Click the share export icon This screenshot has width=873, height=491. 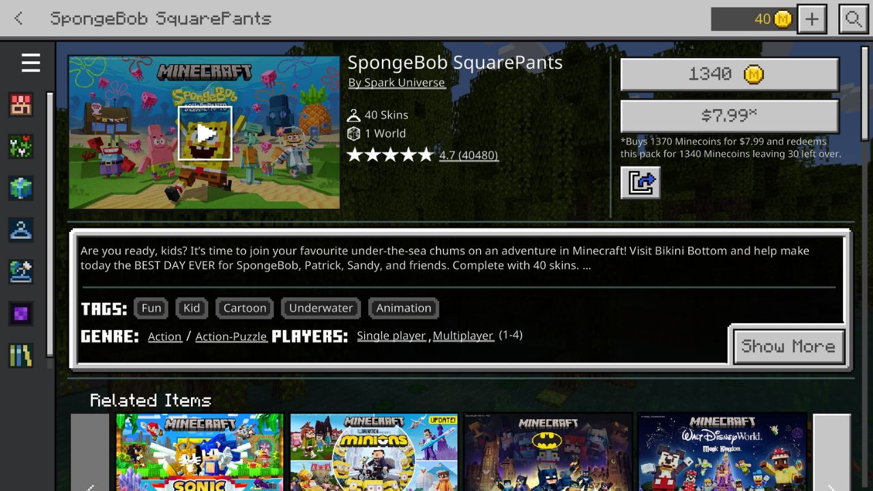(x=640, y=183)
